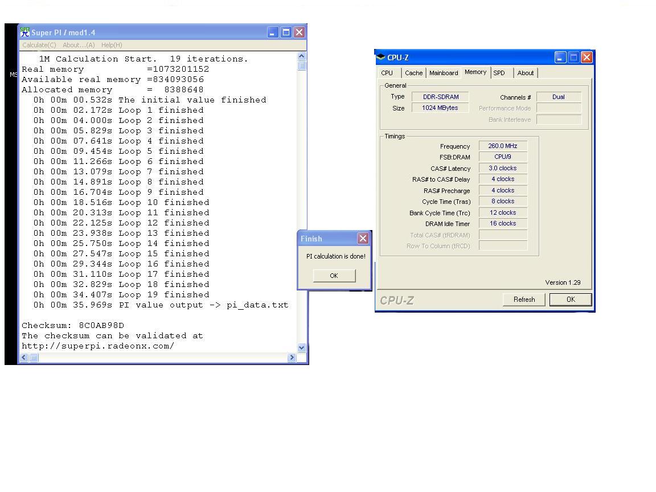Click the Refresh button in CPU-Z

point(524,300)
